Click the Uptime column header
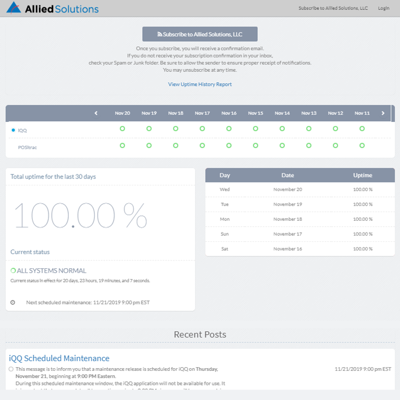400x400 pixels. [362, 175]
